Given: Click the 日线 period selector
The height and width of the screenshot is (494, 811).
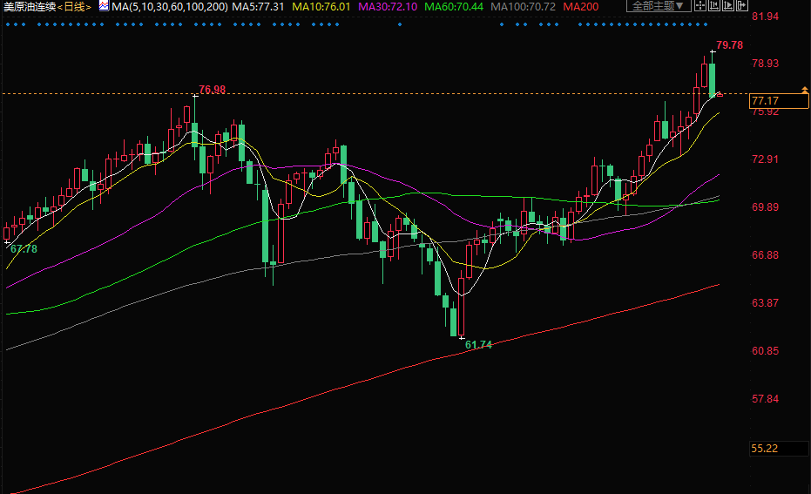Looking at the screenshot, I should pyautogui.click(x=74, y=6).
